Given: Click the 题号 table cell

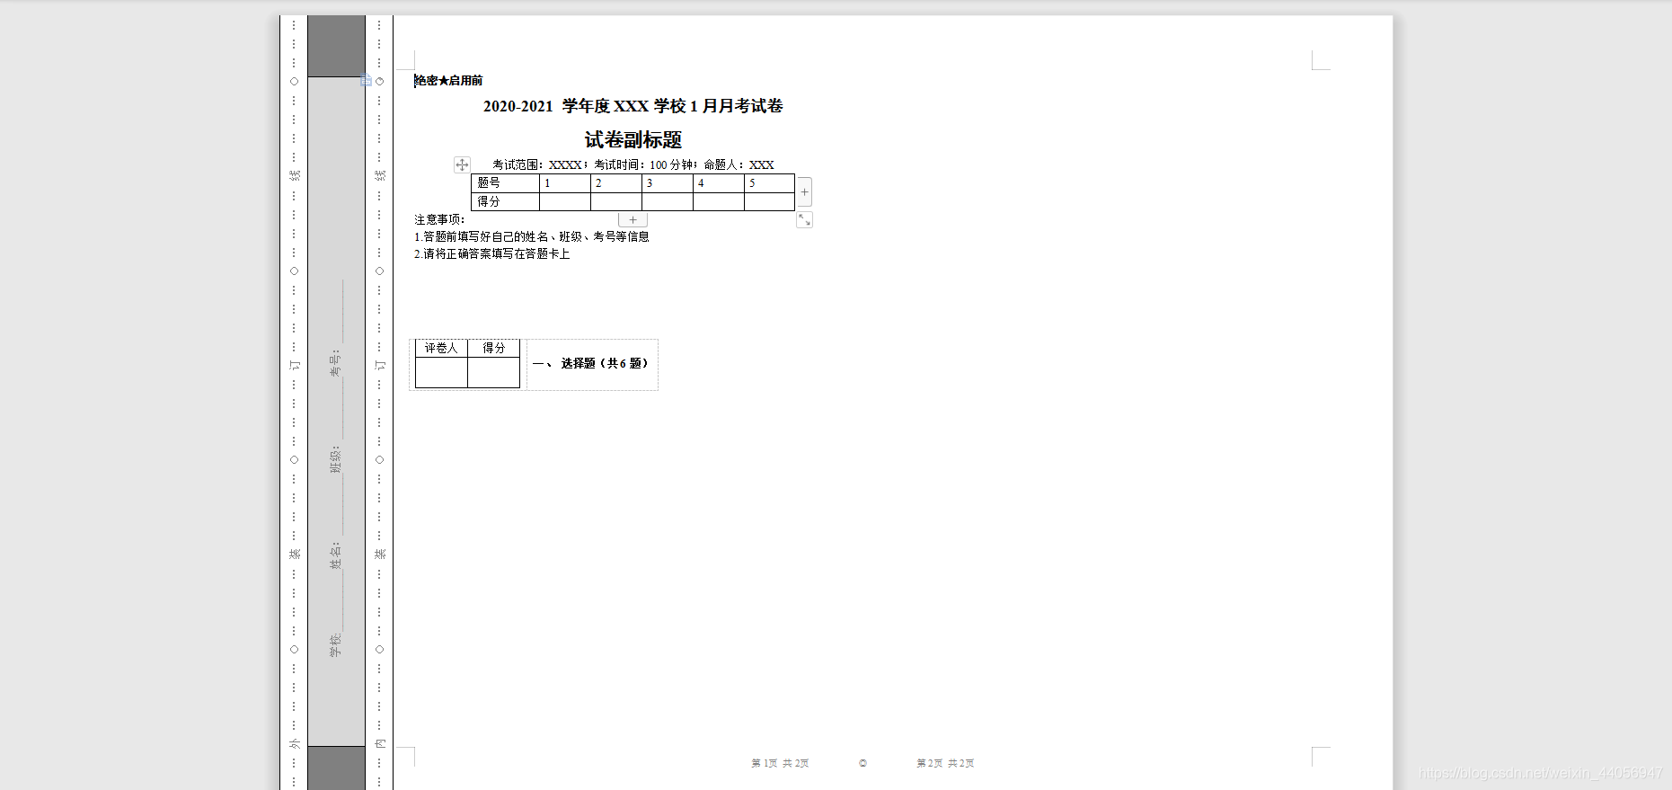Looking at the screenshot, I should click(506, 183).
